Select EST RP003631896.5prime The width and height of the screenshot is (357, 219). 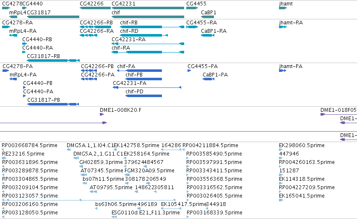click(30, 162)
